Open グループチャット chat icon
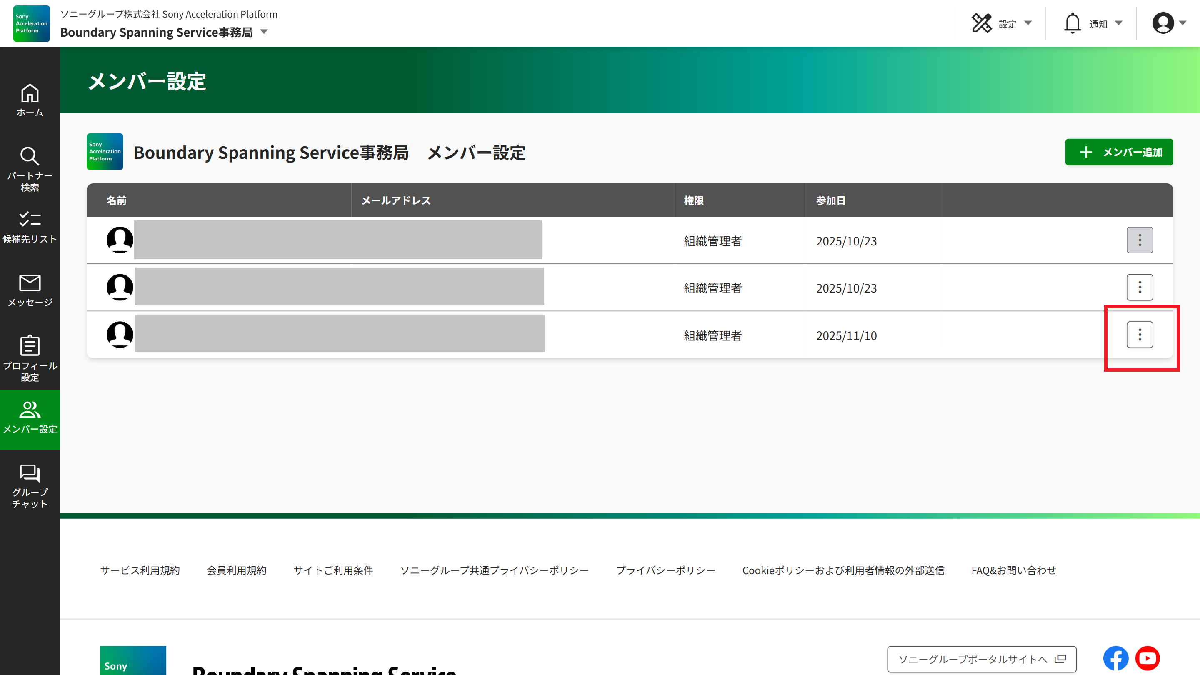 (30, 486)
